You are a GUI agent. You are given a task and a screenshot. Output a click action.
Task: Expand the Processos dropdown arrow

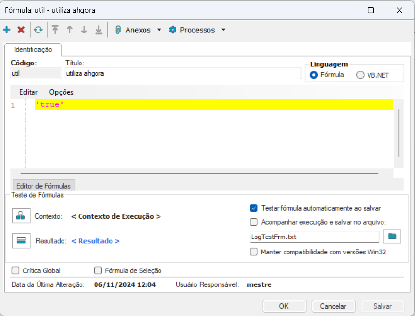point(223,30)
